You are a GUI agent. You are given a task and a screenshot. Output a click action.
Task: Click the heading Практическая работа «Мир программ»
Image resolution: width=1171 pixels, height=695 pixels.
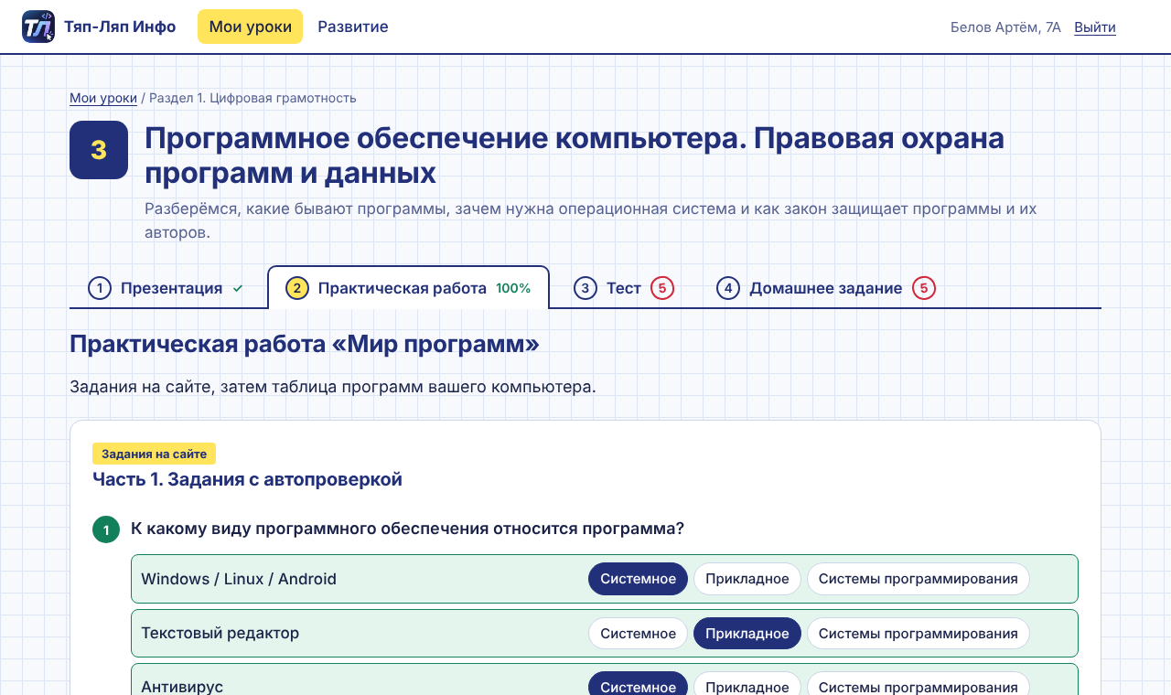[x=305, y=345]
